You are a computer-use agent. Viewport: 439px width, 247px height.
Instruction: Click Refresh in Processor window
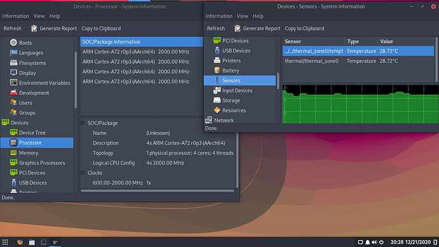tap(12, 28)
